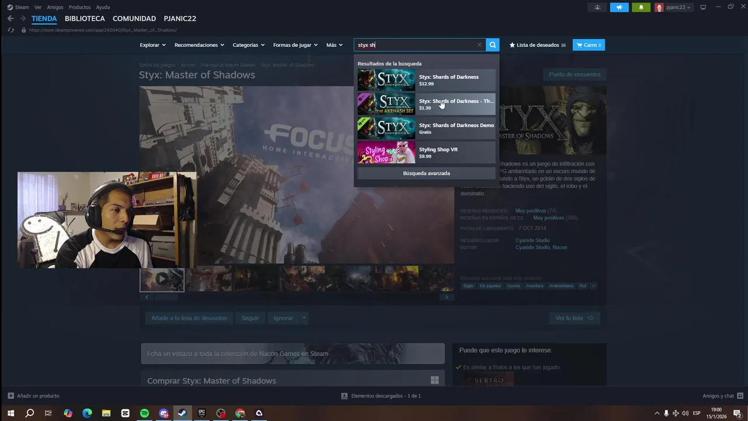This screenshot has height=421, width=748.
Task: Expand the pjanic22 account dropdown
Action: coord(673,8)
